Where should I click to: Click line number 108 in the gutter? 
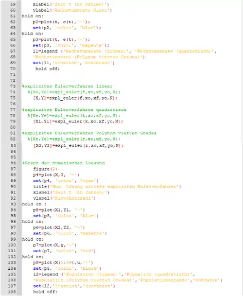click(x=12, y=292)
